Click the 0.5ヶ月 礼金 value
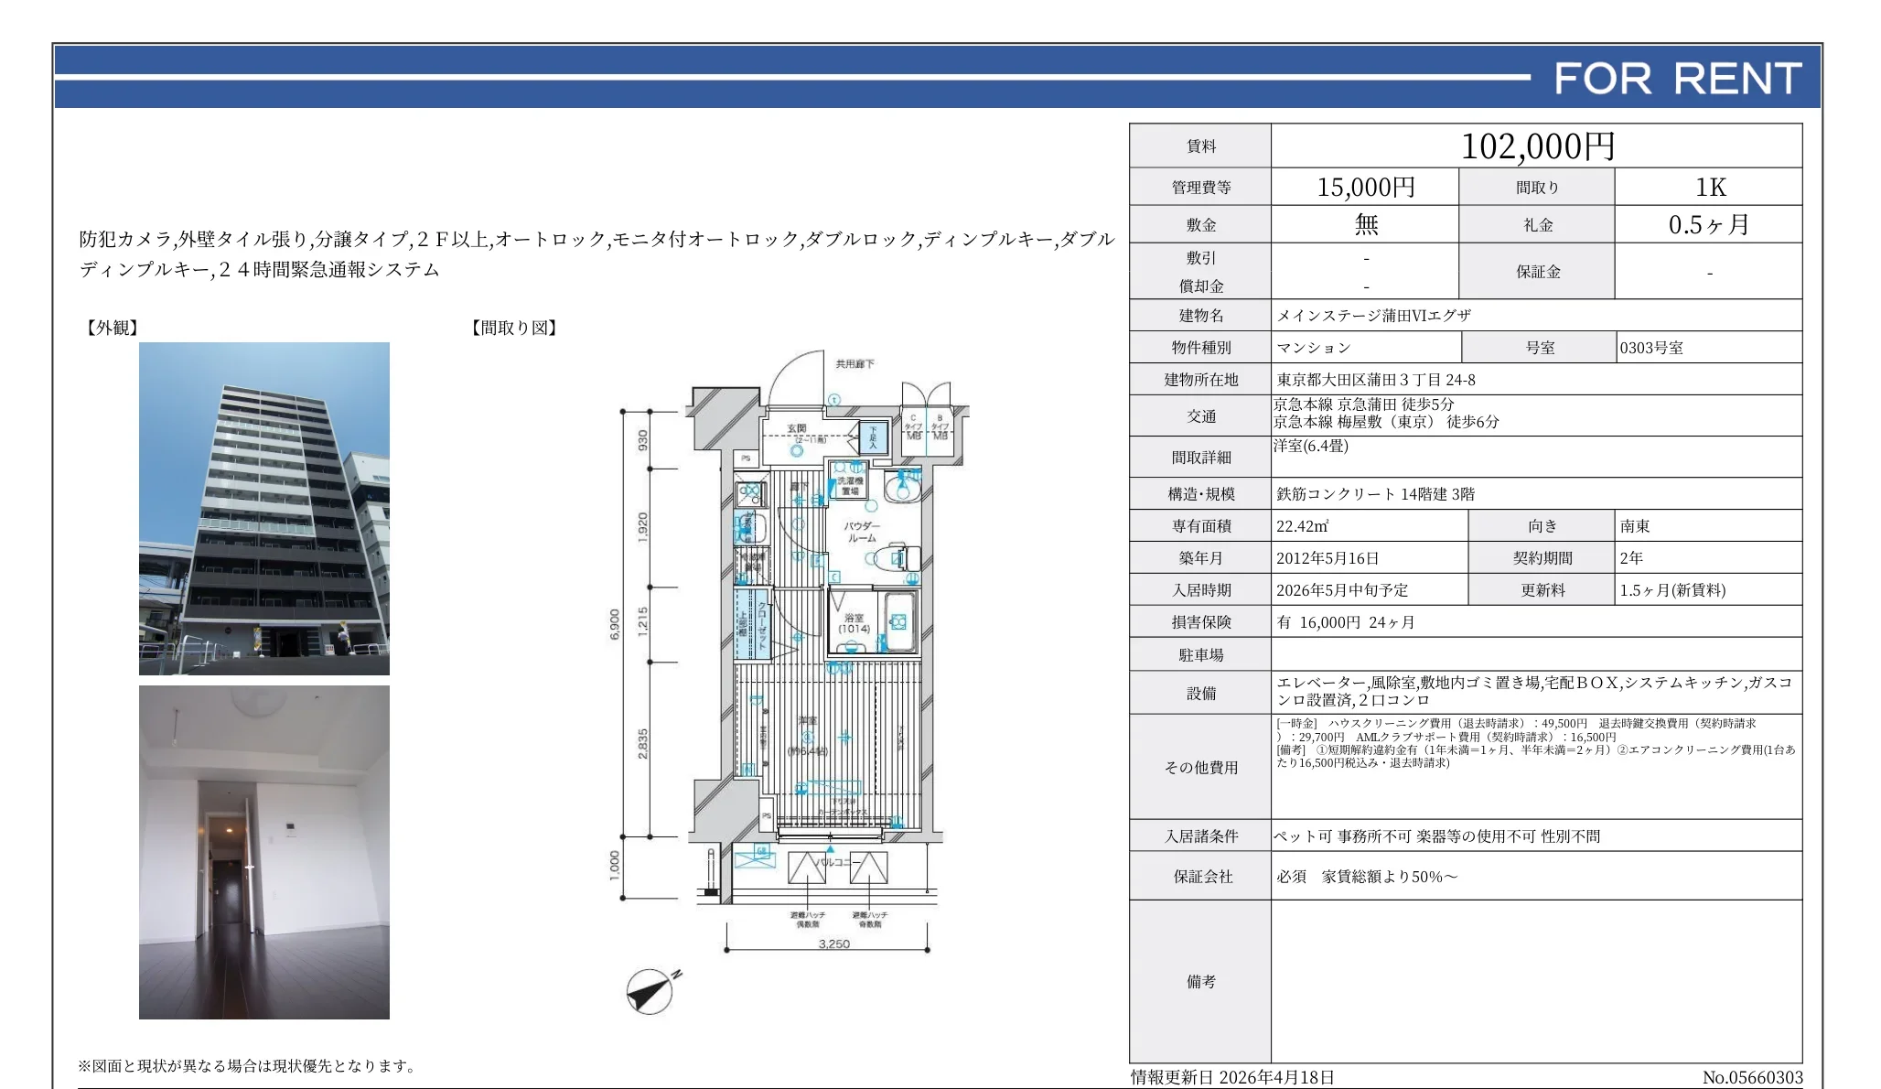 coord(1709,222)
